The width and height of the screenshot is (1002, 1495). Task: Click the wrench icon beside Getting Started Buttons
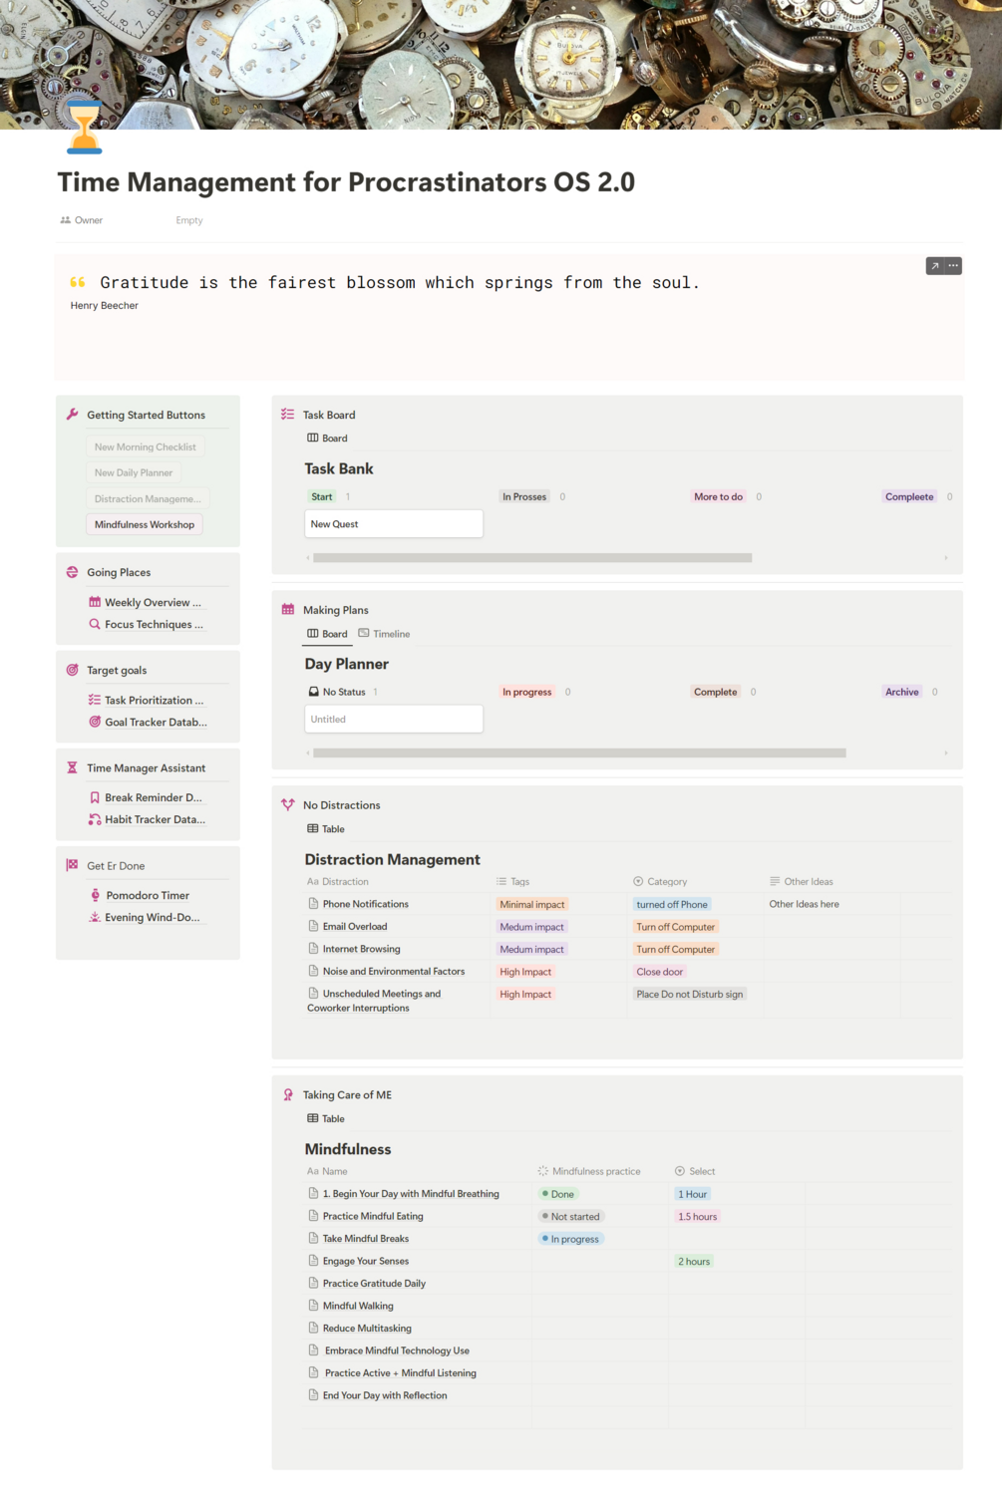(72, 415)
